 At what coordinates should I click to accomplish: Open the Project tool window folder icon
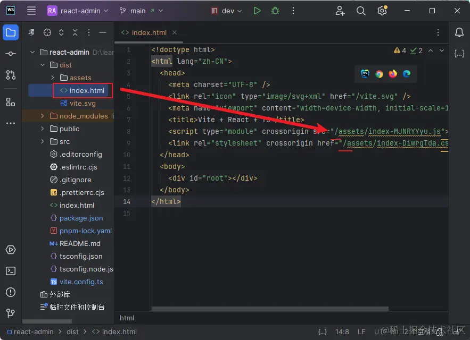(x=11, y=32)
